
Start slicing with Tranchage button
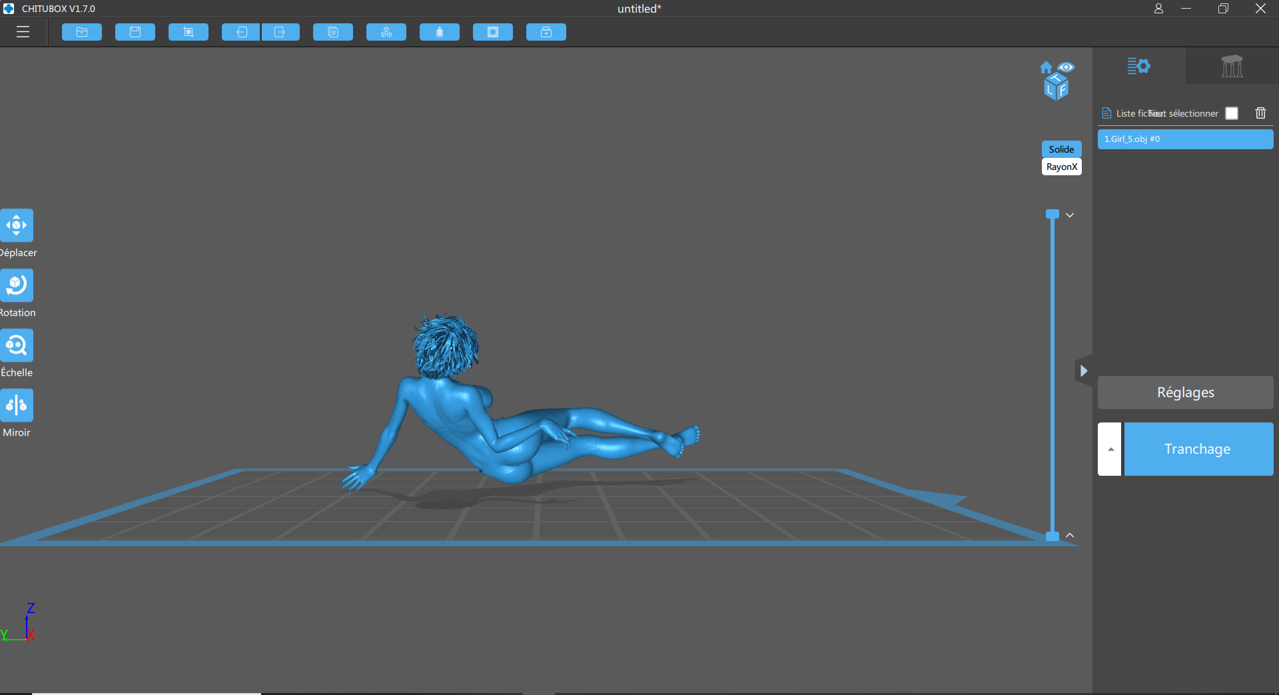(x=1198, y=449)
